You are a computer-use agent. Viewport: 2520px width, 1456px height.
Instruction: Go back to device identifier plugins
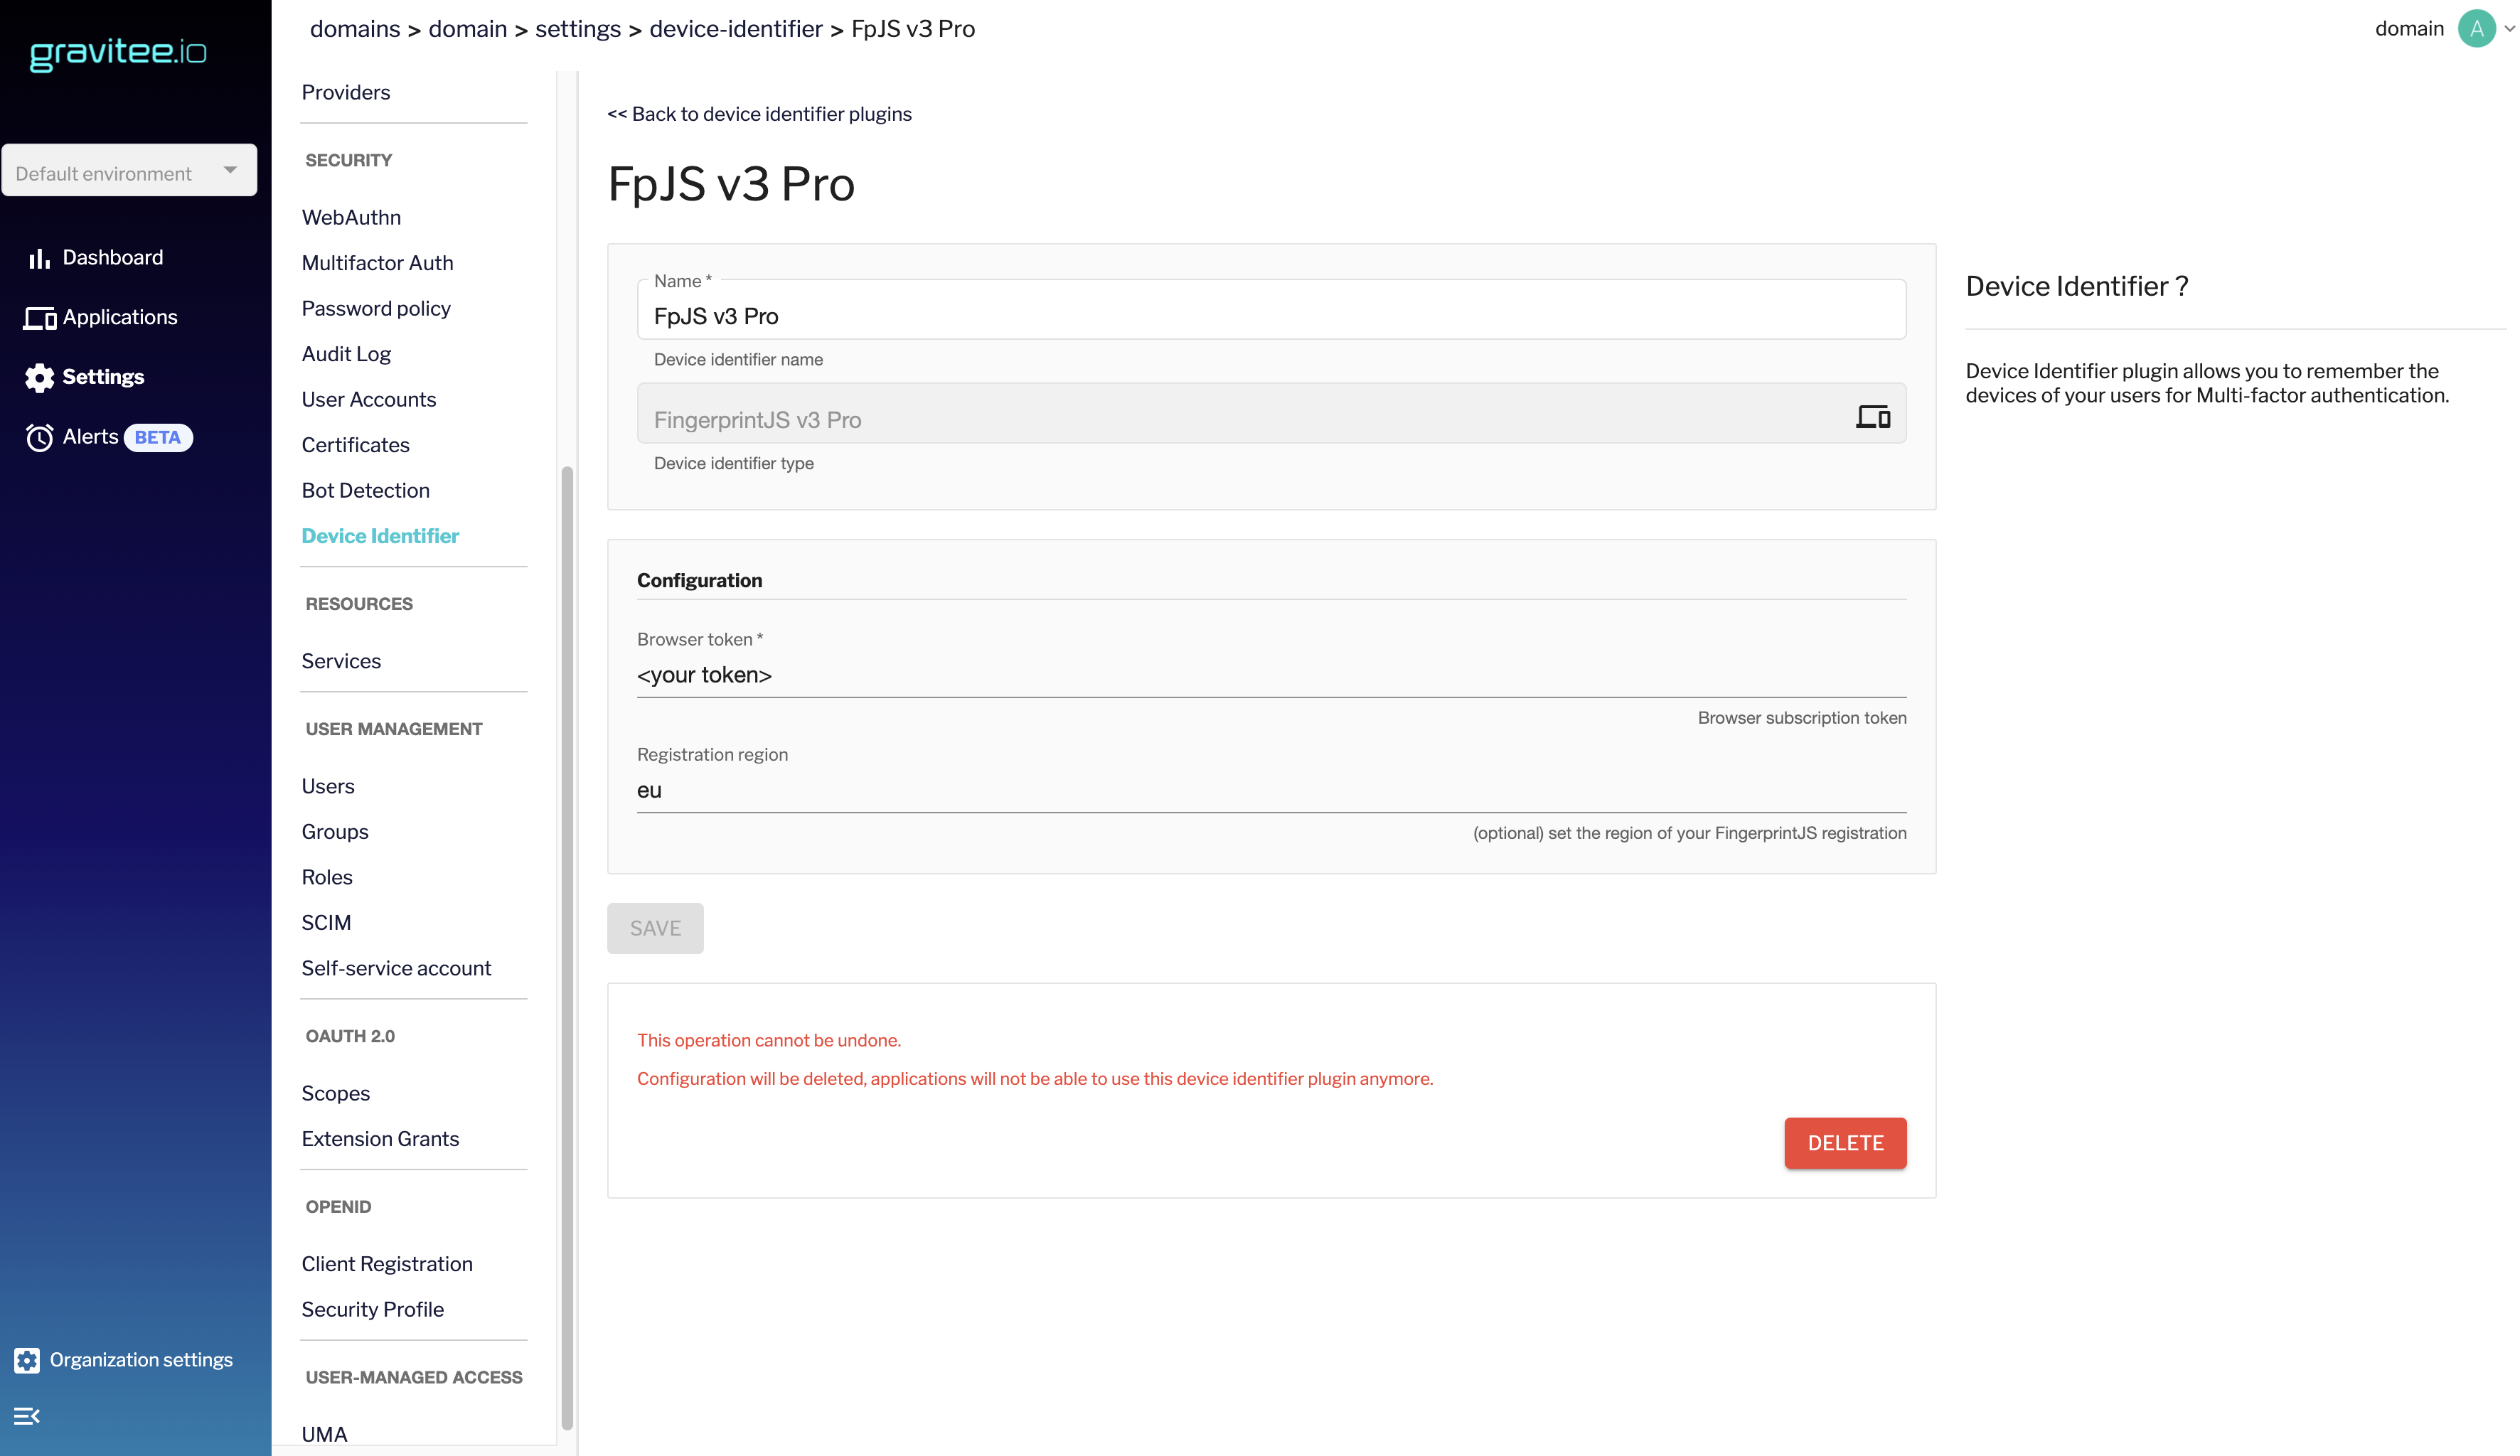point(759,114)
